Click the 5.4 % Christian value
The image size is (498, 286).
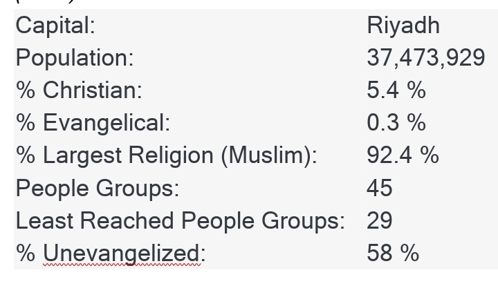coord(396,90)
